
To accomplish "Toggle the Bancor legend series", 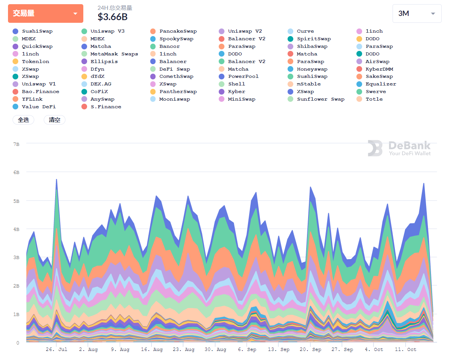I will [165, 46].
